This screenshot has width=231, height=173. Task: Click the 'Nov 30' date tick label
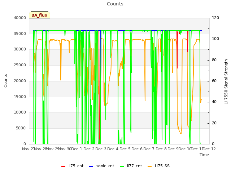tap(65, 149)
